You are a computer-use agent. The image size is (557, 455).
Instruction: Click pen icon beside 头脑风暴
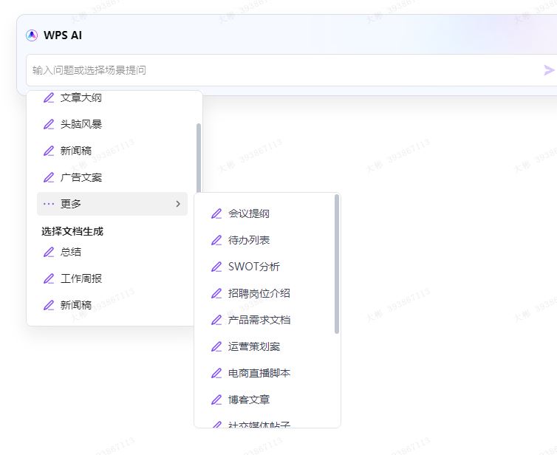click(x=49, y=124)
